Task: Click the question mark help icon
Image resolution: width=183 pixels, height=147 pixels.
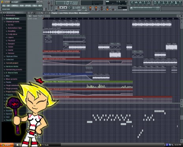Action: click(x=180, y=2)
